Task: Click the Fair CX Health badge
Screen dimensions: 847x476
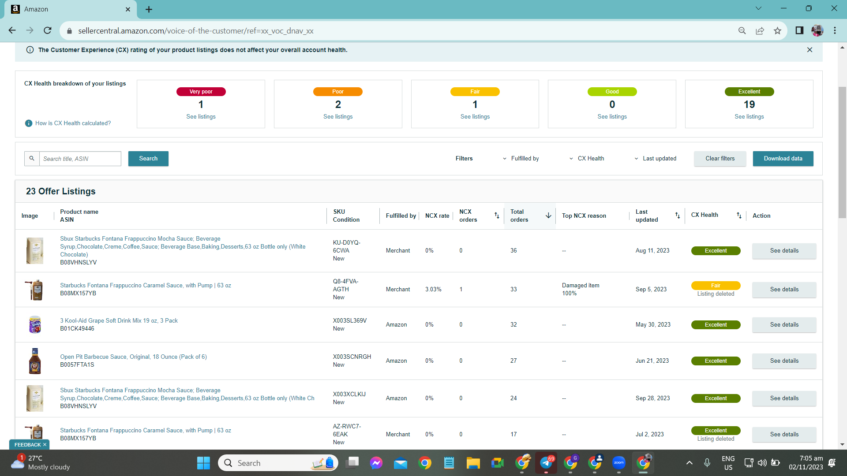Action: click(x=716, y=285)
